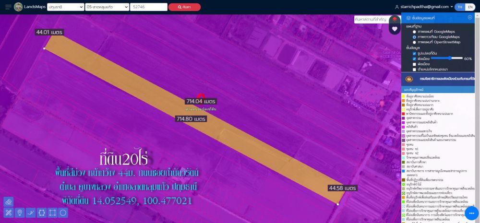
Task: Expand the starrichpadthai@gmail.com account menu
Action: click(x=423, y=7)
